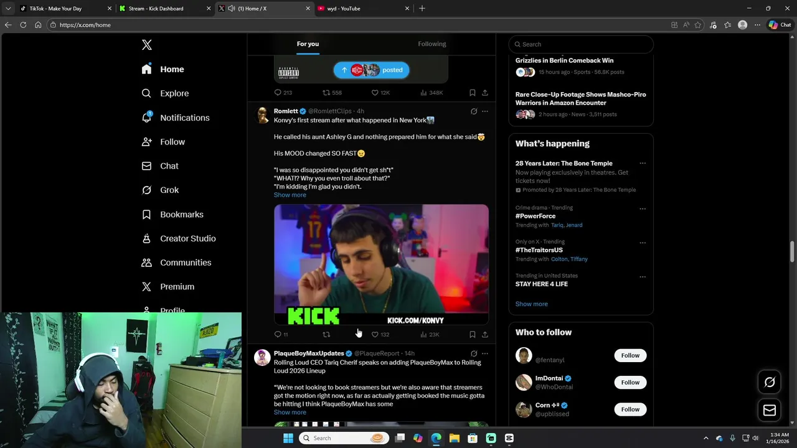This screenshot has width=797, height=448.
Task: Like the Romlett post with 132 likes
Action: [380, 334]
